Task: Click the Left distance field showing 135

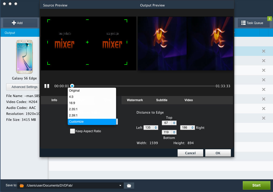Action: [x=148, y=128]
